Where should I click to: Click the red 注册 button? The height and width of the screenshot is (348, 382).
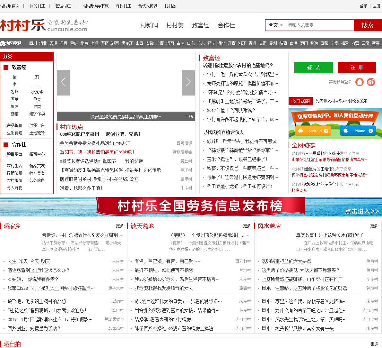[357, 67]
